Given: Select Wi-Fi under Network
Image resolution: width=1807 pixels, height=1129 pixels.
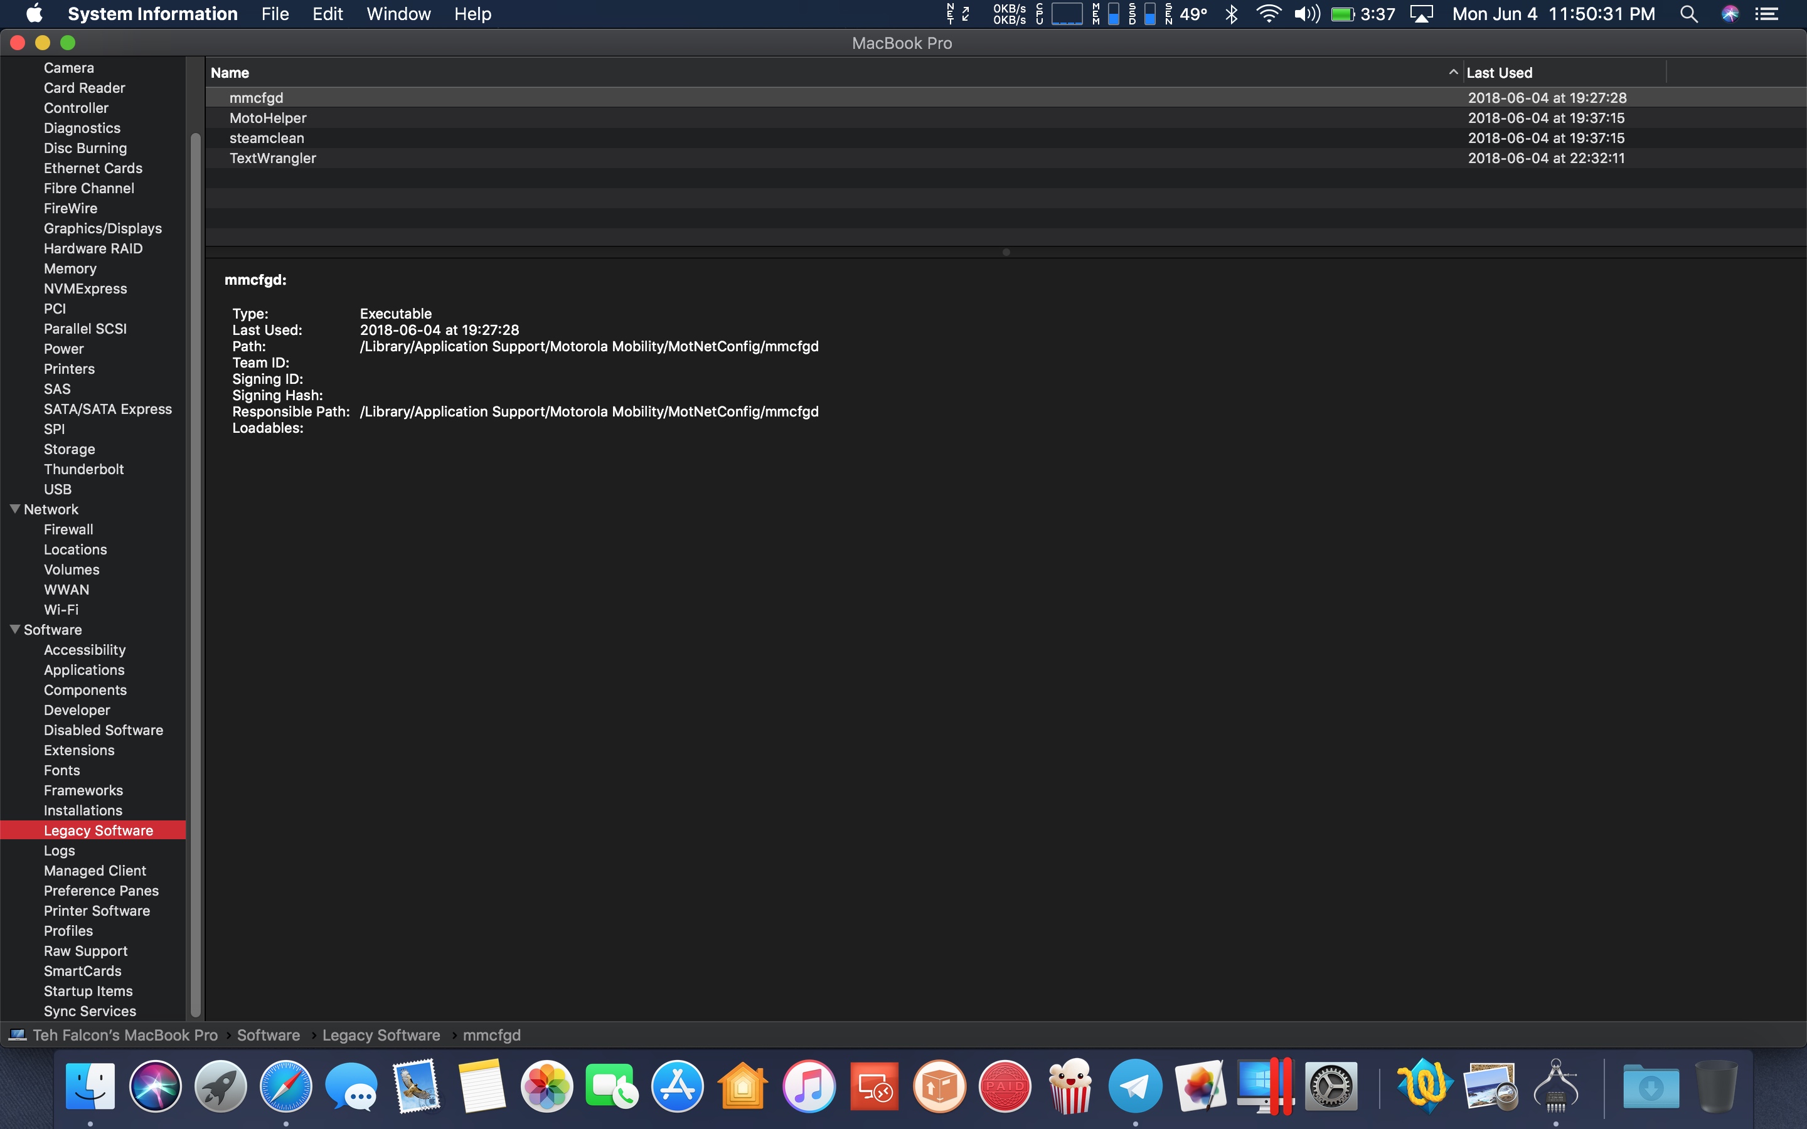Looking at the screenshot, I should (x=61, y=609).
